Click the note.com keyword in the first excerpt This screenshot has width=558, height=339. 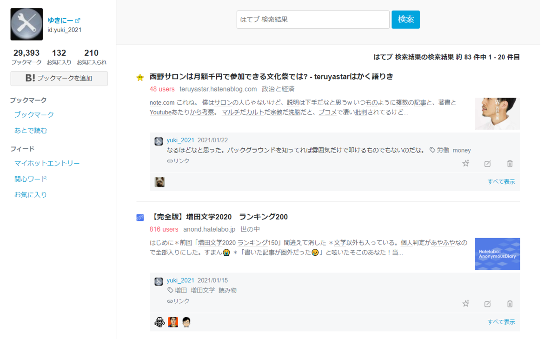click(162, 102)
